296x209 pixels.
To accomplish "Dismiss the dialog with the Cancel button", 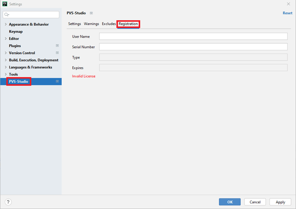I will click(x=255, y=202).
